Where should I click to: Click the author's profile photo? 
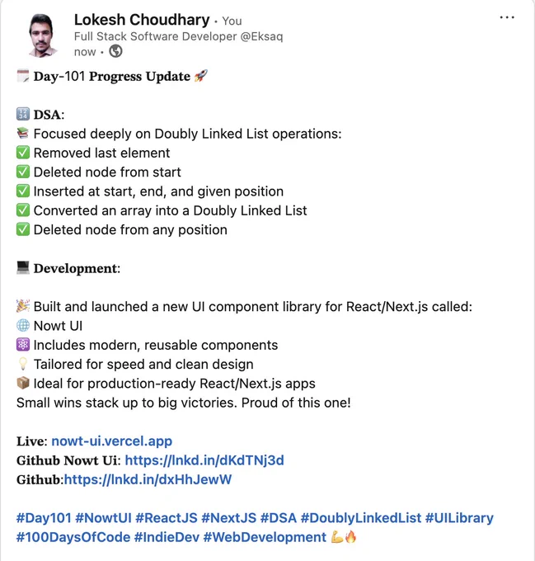point(42,35)
